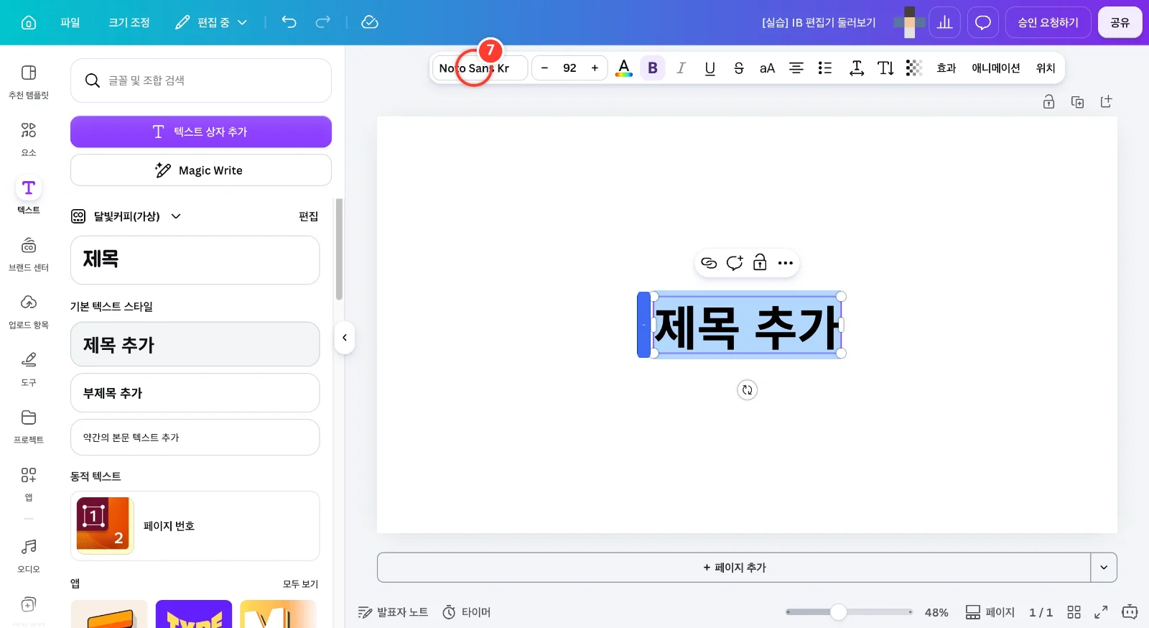Open the 효과 text effects panel

946,68
